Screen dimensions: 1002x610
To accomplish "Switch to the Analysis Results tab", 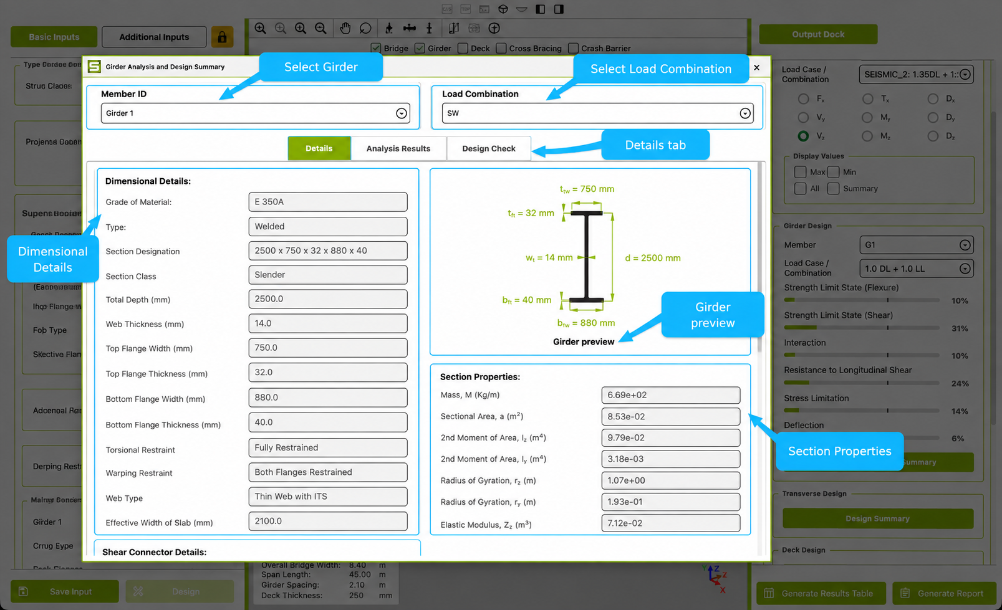I will point(398,148).
